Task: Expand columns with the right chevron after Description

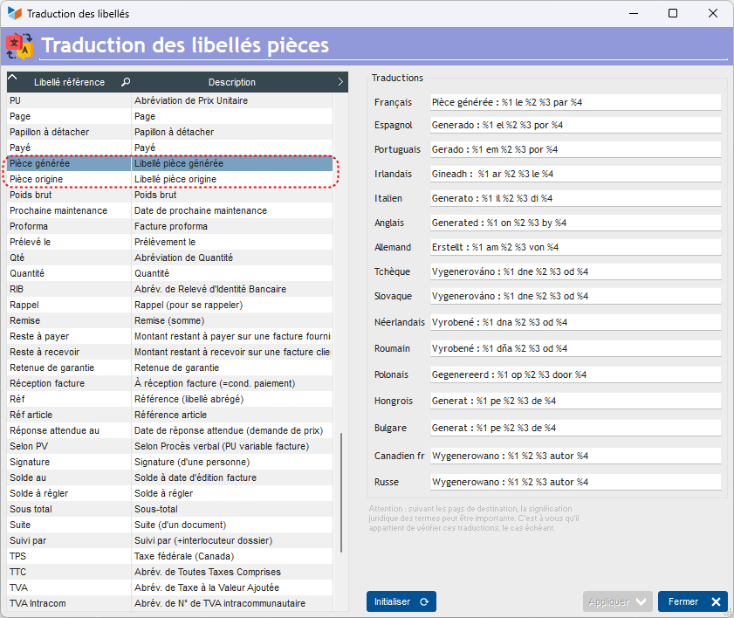Action: point(340,82)
